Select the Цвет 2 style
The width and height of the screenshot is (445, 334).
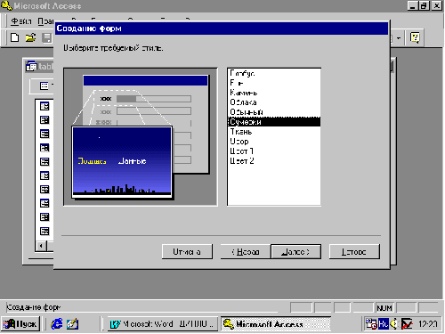[x=274, y=161]
